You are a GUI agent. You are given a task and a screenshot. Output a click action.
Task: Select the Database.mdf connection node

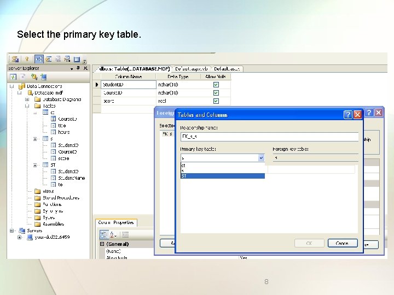click(x=49, y=93)
